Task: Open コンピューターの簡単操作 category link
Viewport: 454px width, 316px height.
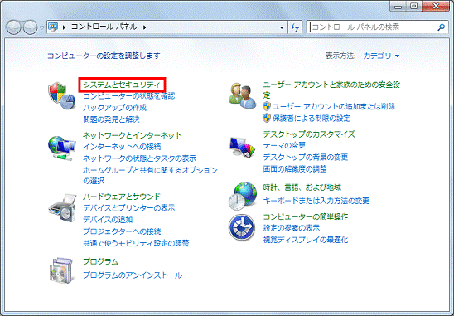Action: (306, 216)
